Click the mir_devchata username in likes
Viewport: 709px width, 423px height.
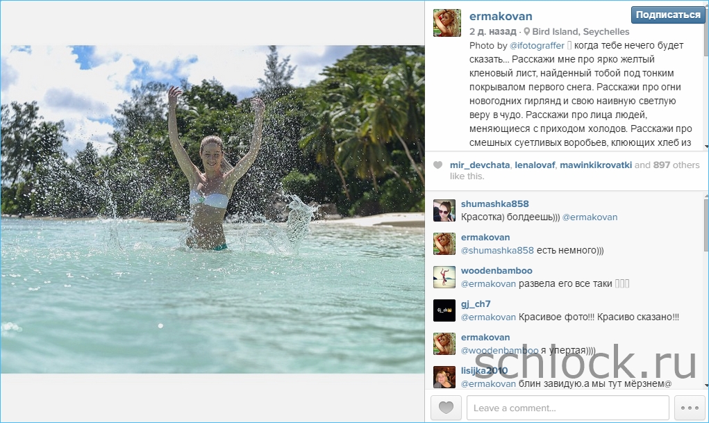click(480, 165)
